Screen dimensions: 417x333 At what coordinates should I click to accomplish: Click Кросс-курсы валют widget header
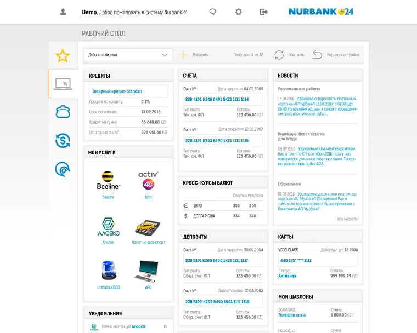click(x=223, y=183)
